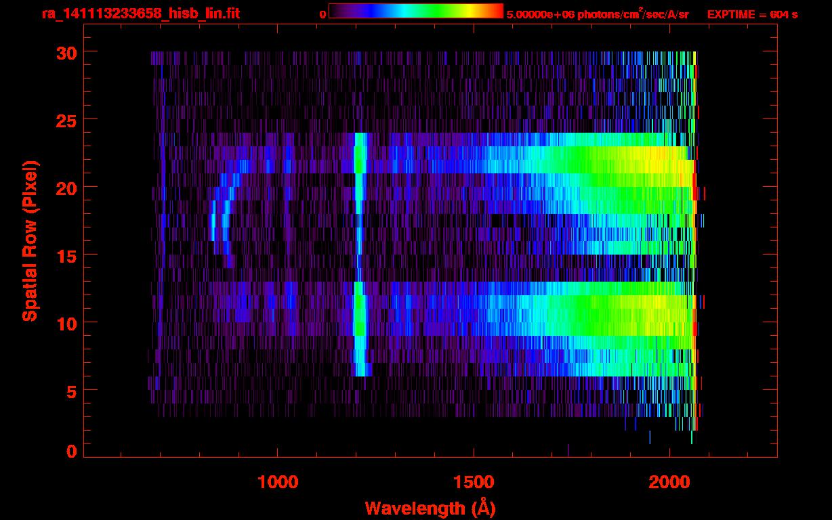Click the Spatial Row (Pixel) axis title
This screenshot has height=520, width=832.
(30, 241)
